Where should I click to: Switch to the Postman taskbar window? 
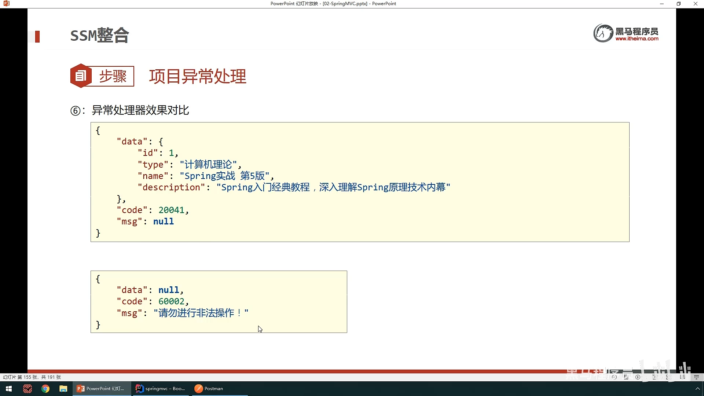tap(209, 389)
